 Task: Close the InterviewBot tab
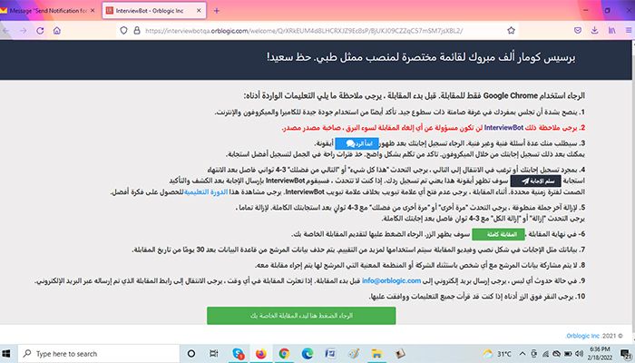pos(199,11)
